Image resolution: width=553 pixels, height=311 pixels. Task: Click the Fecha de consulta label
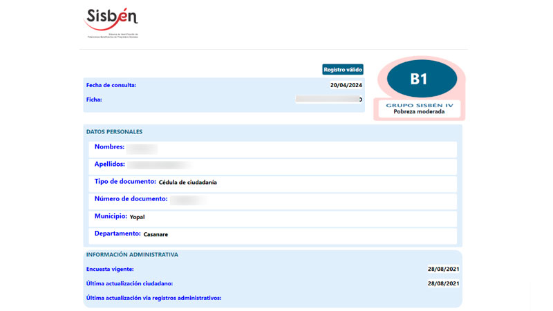(x=111, y=85)
